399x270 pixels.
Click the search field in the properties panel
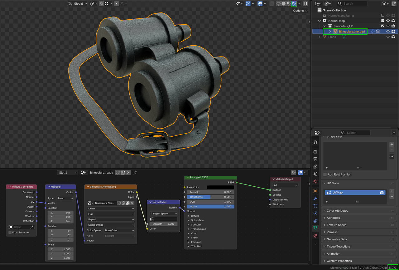pos(355,132)
